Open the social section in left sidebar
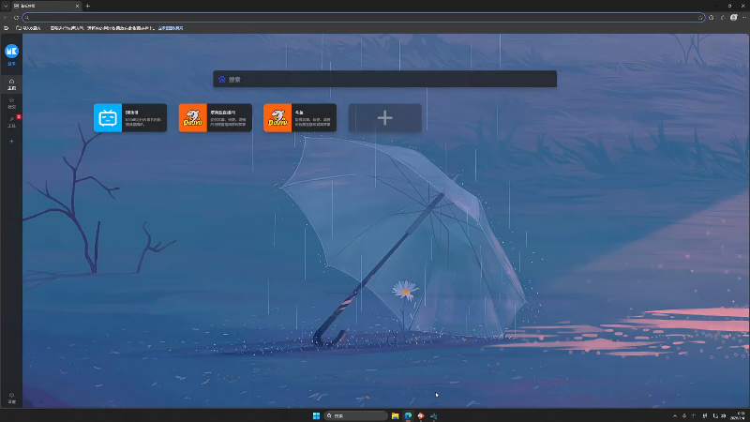 tap(11, 103)
